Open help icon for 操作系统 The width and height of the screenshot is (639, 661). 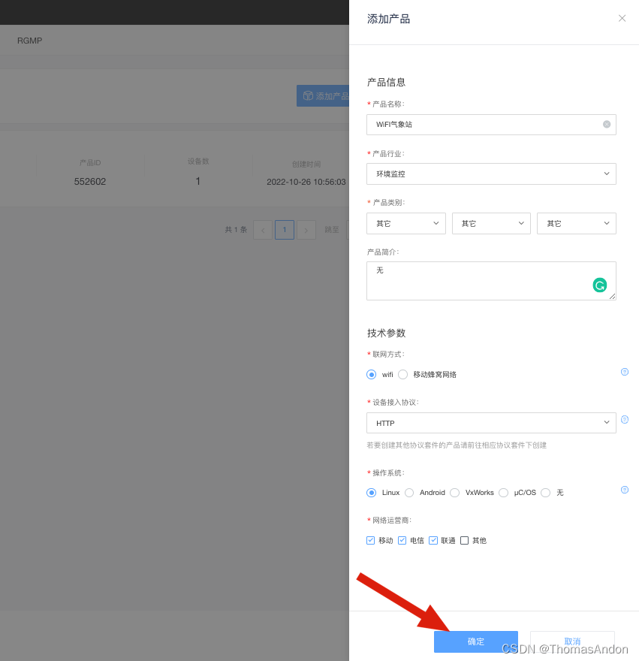tap(625, 490)
